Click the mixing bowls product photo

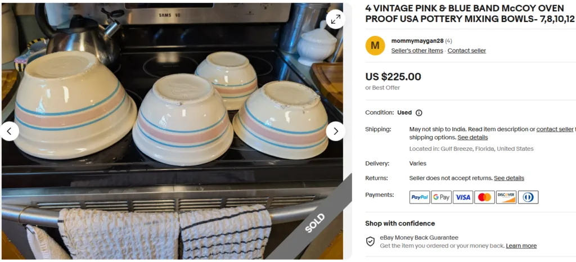coord(172,131)
